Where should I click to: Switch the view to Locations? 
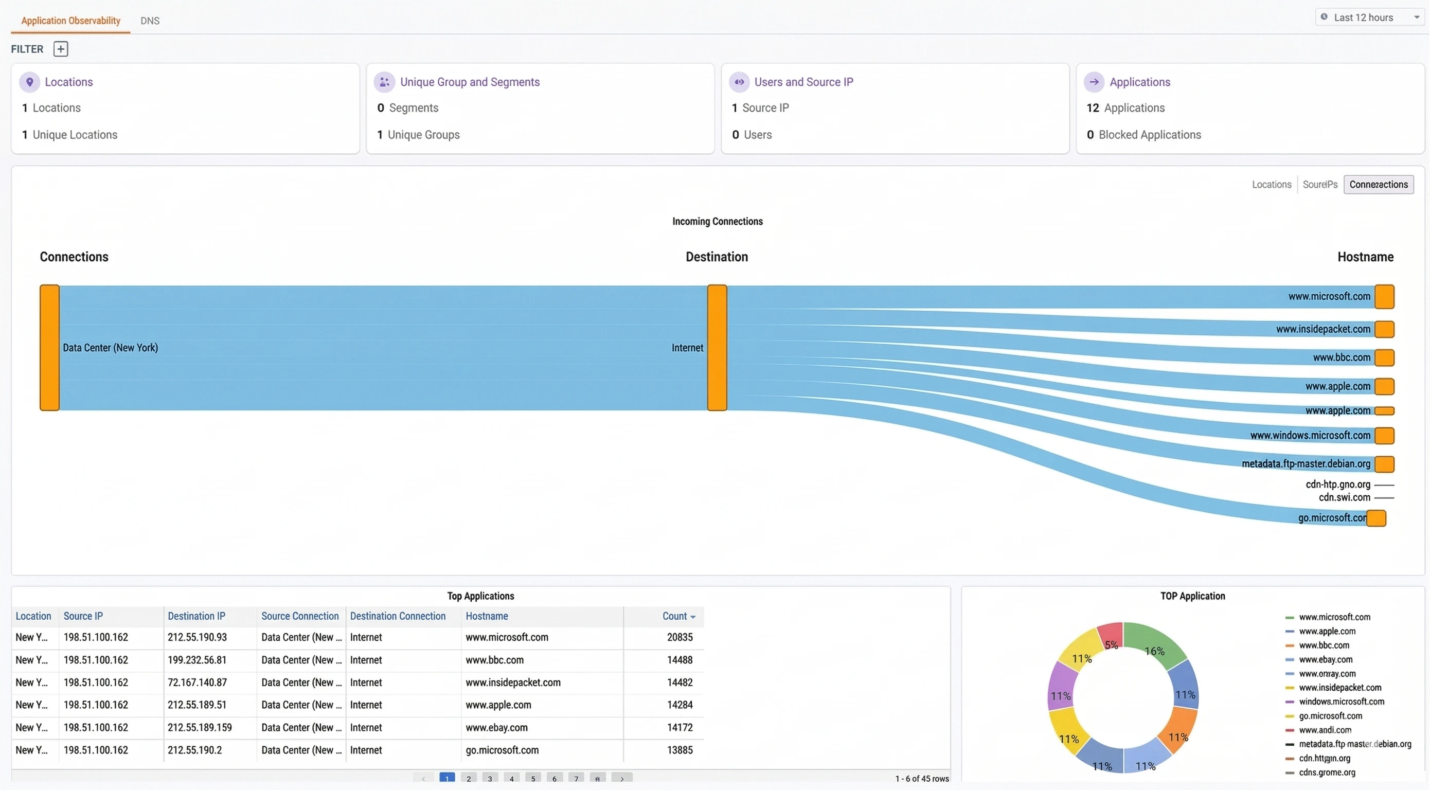click(1271, 184)
